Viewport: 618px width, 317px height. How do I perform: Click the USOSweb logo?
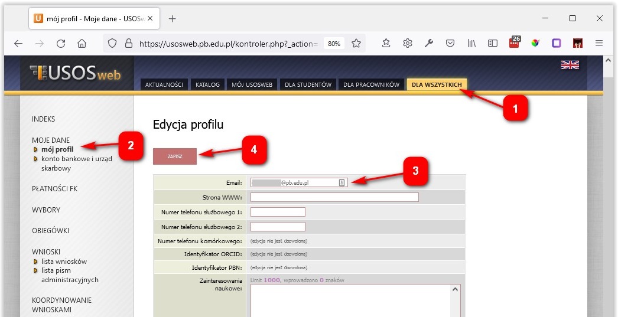76,73
